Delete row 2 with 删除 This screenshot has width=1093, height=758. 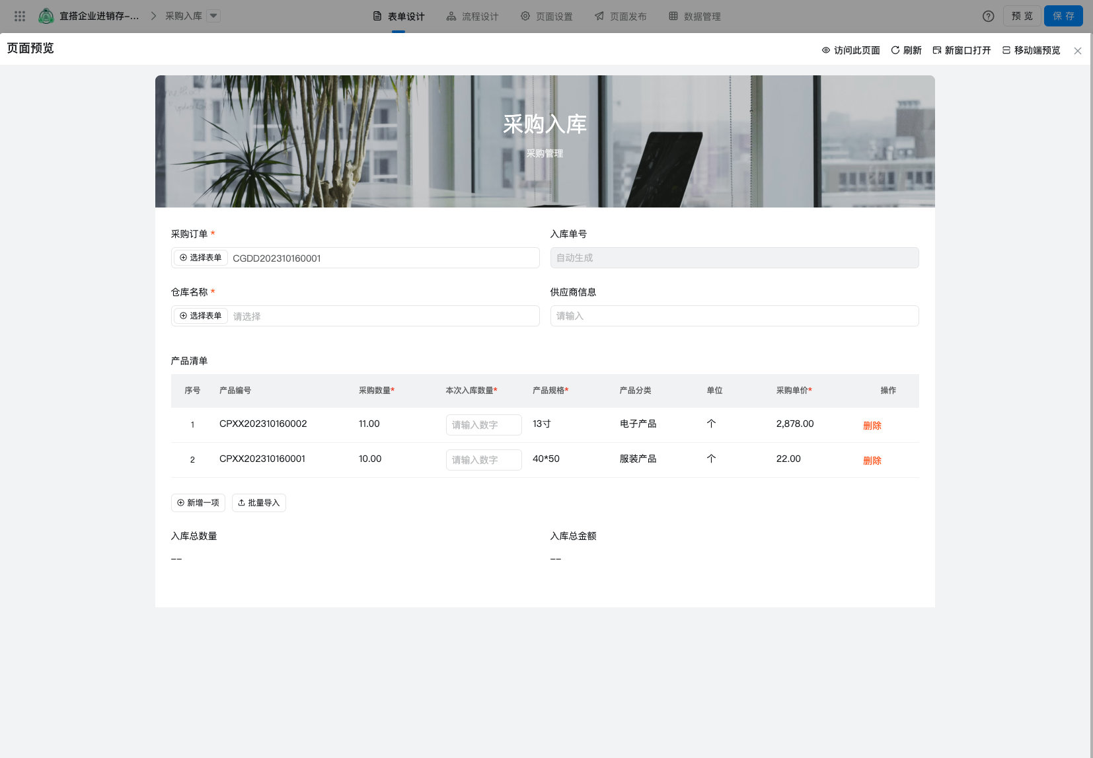[x=872, y=461]
